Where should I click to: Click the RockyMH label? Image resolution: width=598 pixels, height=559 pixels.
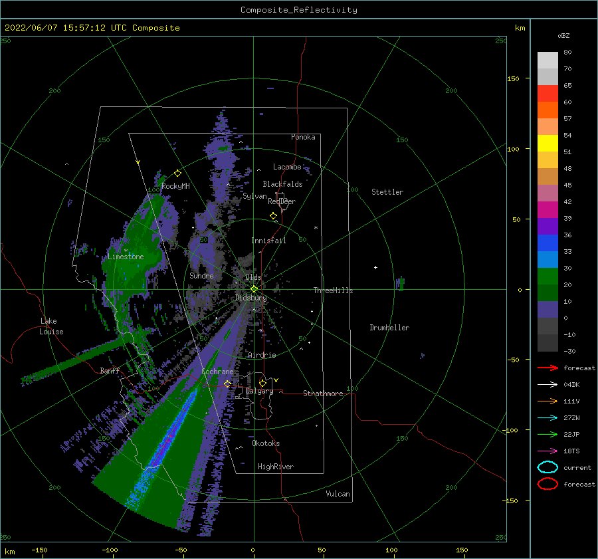click(176, 186)
